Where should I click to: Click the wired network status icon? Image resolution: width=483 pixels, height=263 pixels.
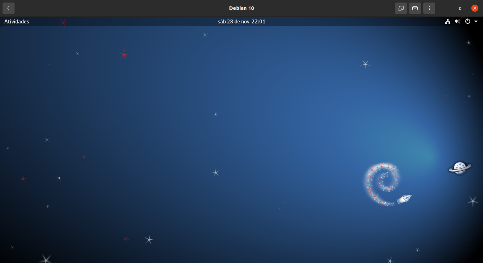click(x=447, y=21)
